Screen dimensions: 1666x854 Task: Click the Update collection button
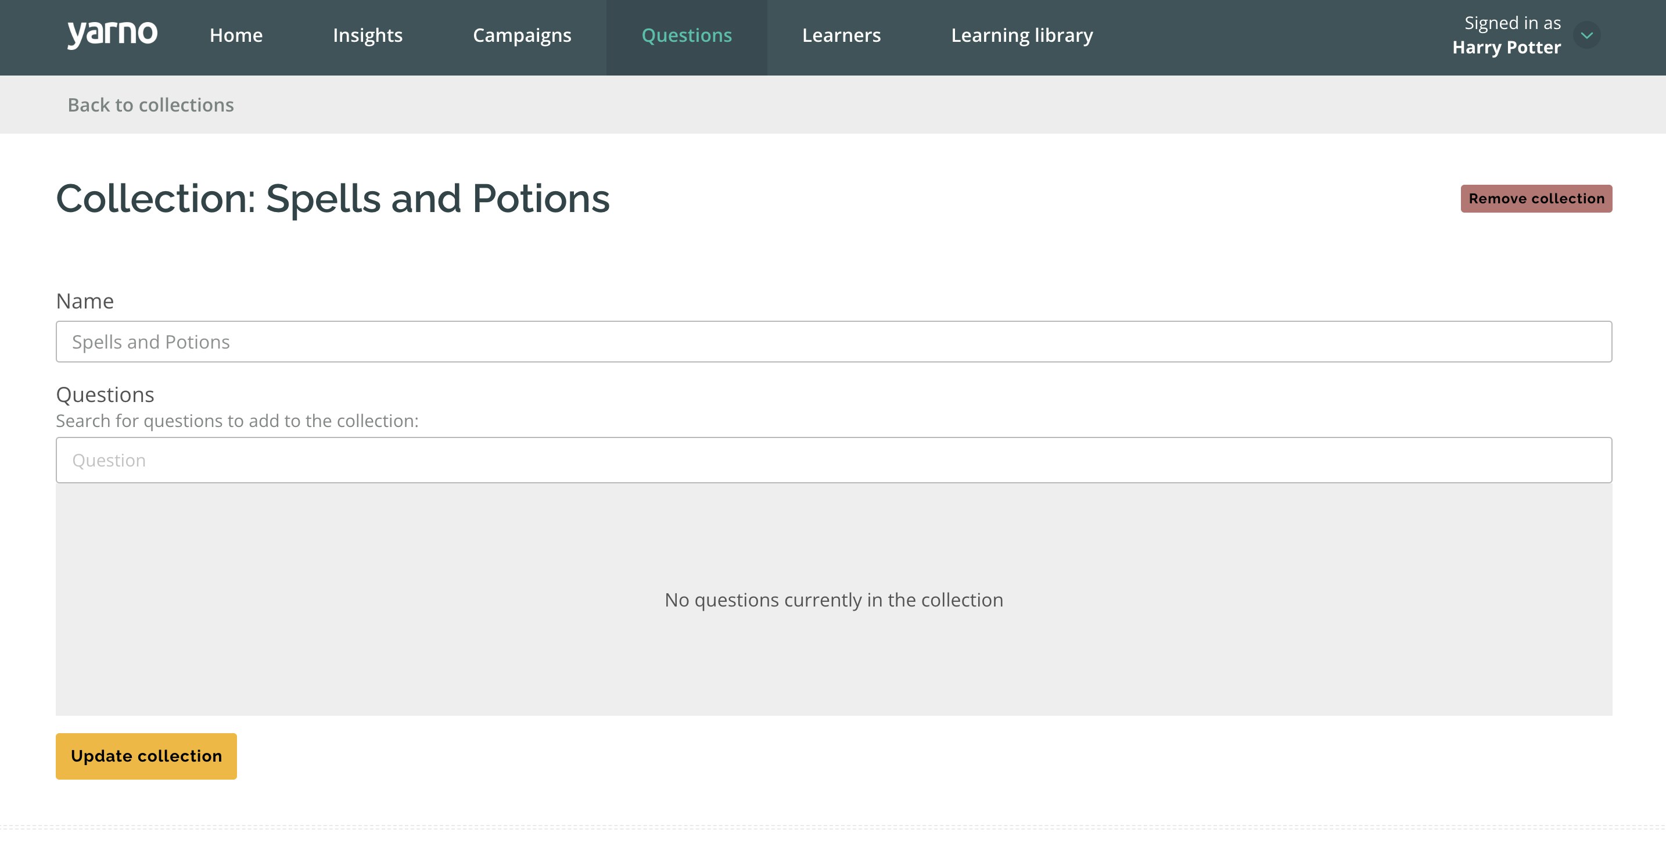[146, 756]
